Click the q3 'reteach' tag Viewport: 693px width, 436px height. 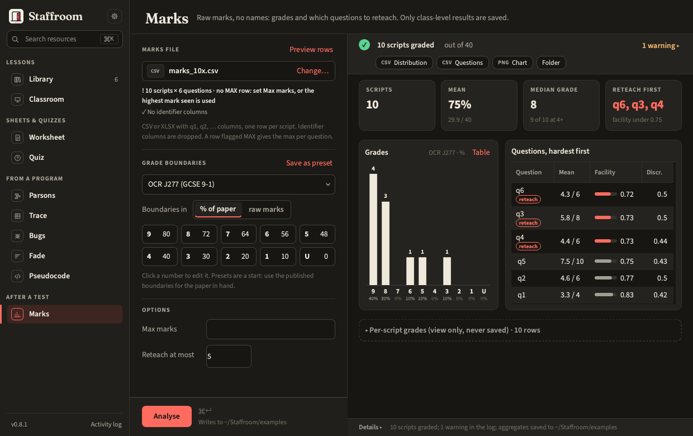tap(528, 223)
